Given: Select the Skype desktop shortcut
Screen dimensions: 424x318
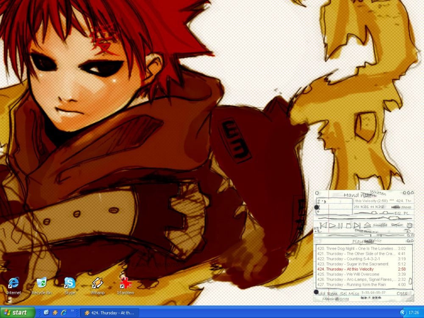Looking at the screenshot, I should (70, 285).
